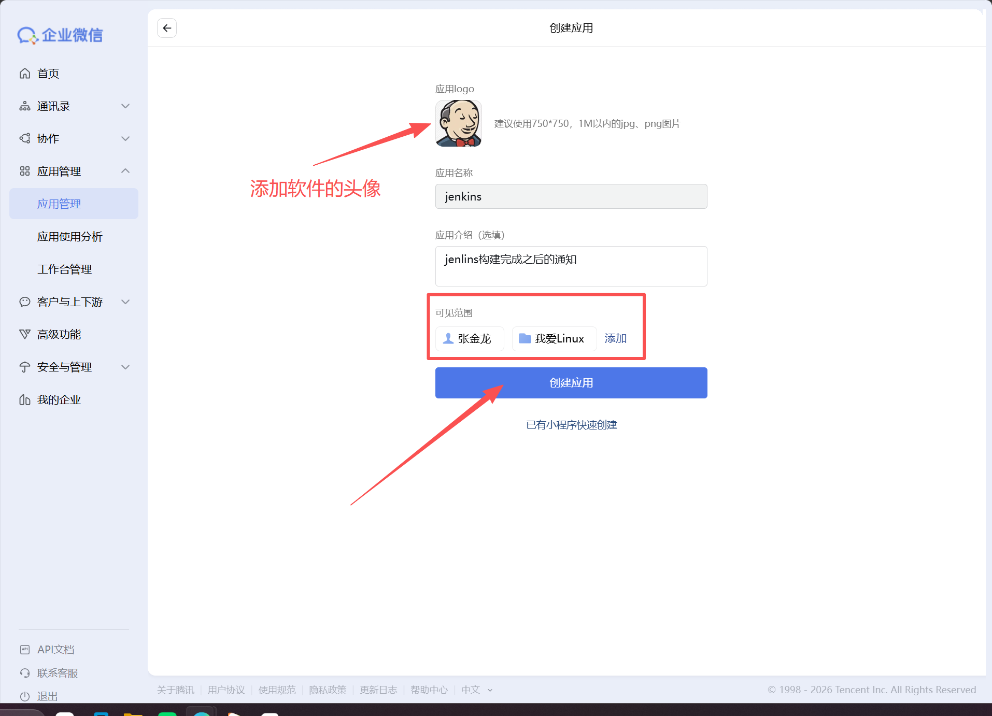This screenshot has height=716, width=992.
Task: Expand the 客户与上下游 menu chevron
Action: tap(125, 302)
